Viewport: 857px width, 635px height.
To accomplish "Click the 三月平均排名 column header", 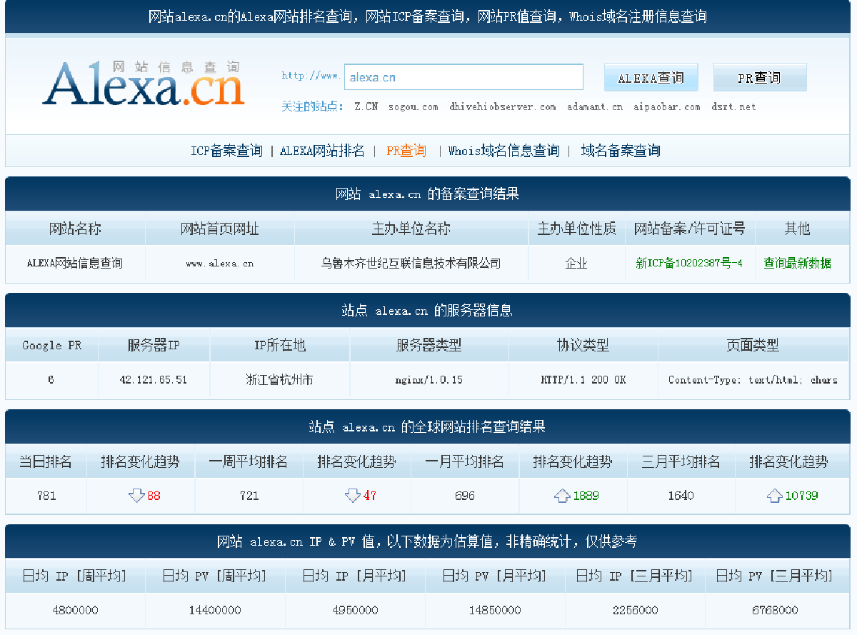I will click(x=681, y=461).
